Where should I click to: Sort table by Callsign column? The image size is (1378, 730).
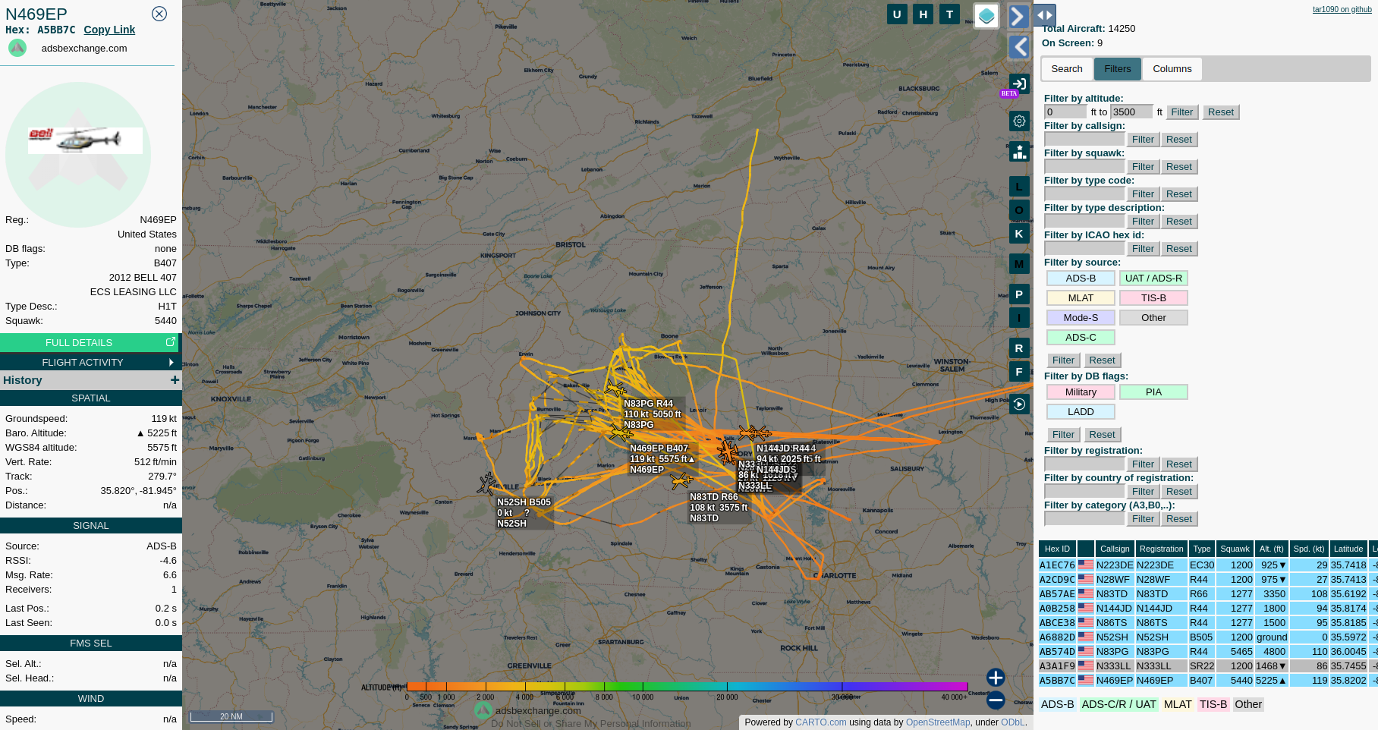click(1115, 549)
